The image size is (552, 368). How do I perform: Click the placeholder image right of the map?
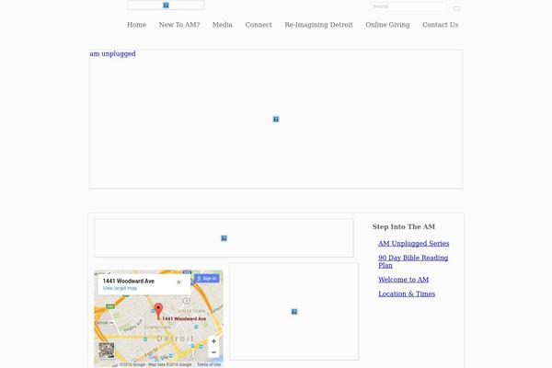point(294,312)
